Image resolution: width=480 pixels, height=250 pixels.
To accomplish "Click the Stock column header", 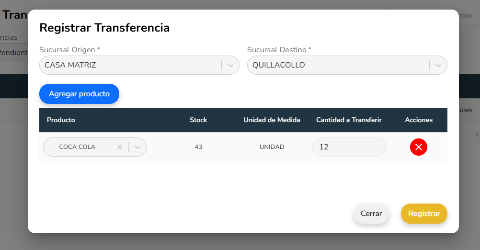I will pos(198,120).
